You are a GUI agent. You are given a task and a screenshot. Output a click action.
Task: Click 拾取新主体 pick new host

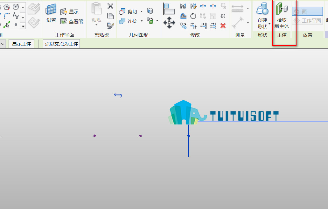click(x=282, y=16)
